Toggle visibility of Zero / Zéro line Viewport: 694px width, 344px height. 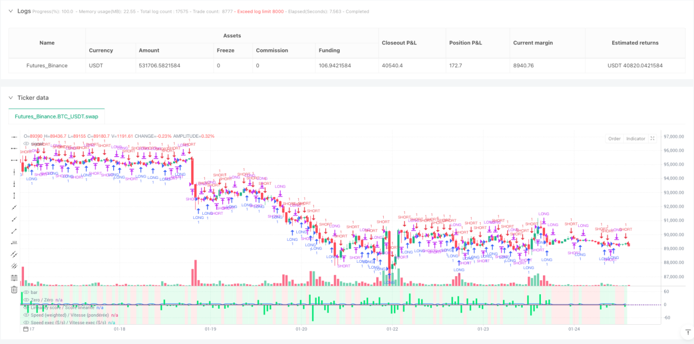[x=26, y=300]
